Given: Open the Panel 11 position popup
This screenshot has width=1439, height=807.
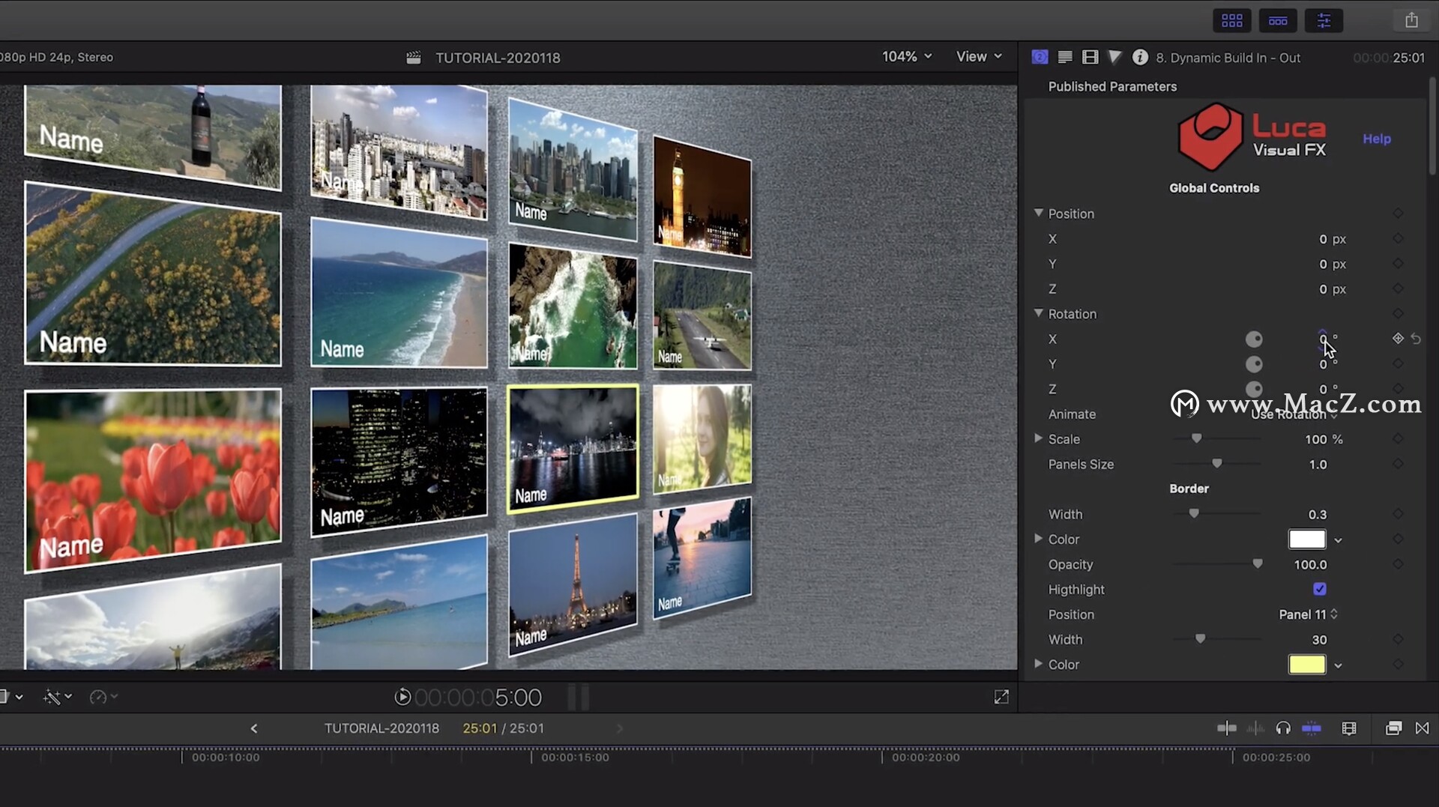Looking at the screenshot, I should coord(1308,614).
